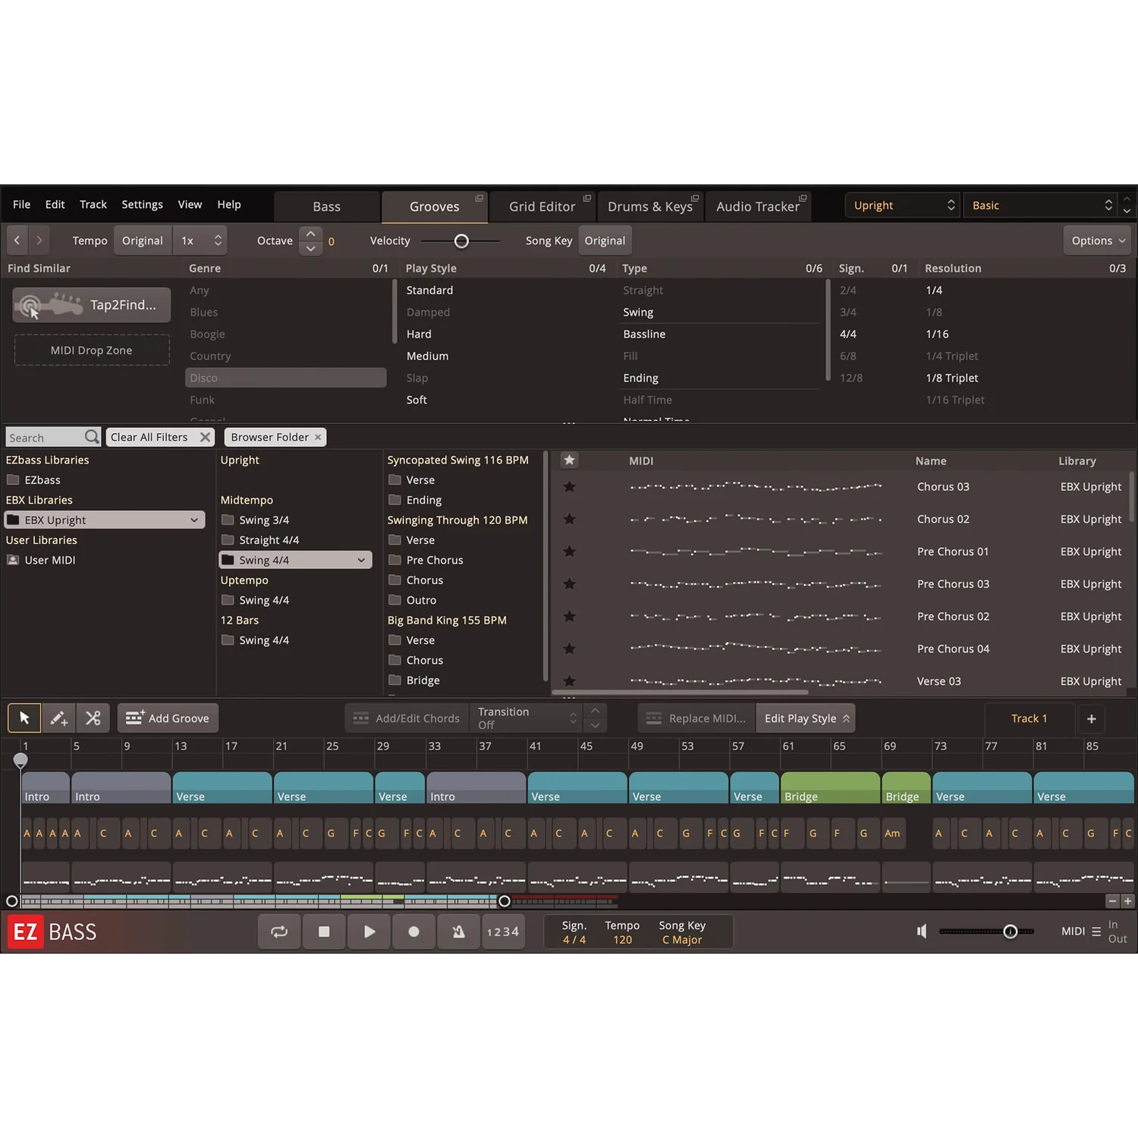
Task: Toggle the Tempo Original button
Action: point(143,240)
